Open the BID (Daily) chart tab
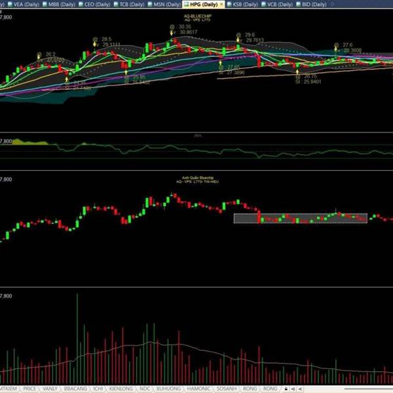 coord(311,5)
